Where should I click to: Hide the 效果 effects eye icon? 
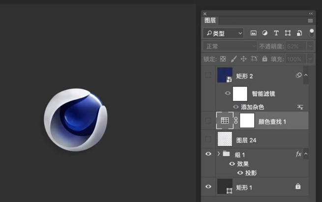pyautogui.click(x=232, y=164)
